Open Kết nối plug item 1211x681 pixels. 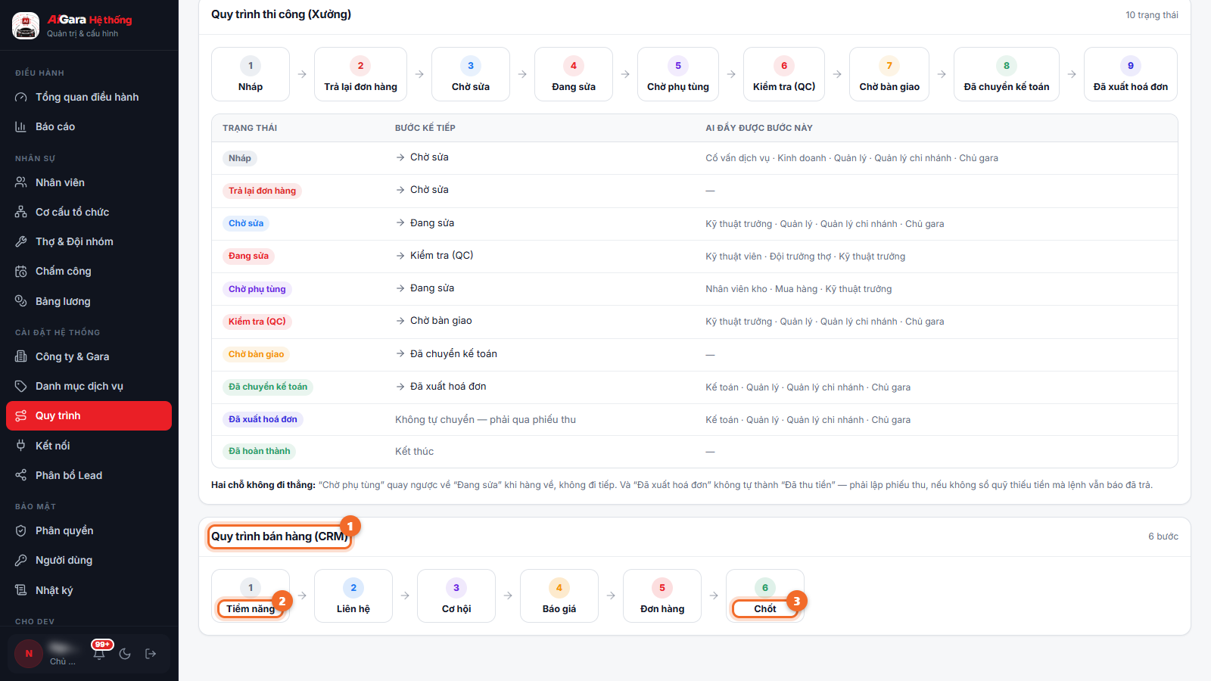89,446
